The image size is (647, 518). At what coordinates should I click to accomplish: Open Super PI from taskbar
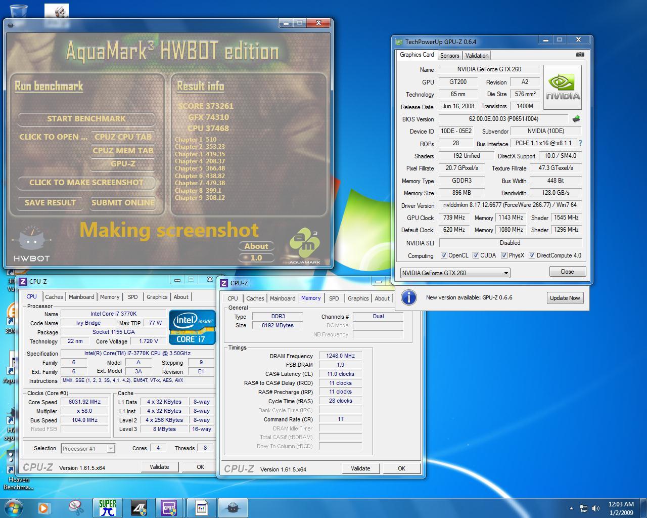tap(107, 507)
